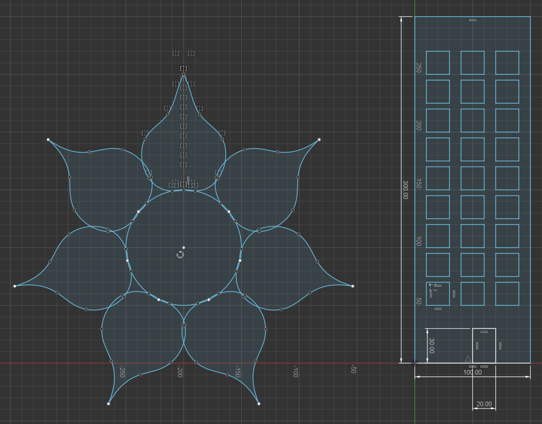542x424 pixels.
Task: Click horizontal constraint icon inside door's top edge
Action: [484, 332]
